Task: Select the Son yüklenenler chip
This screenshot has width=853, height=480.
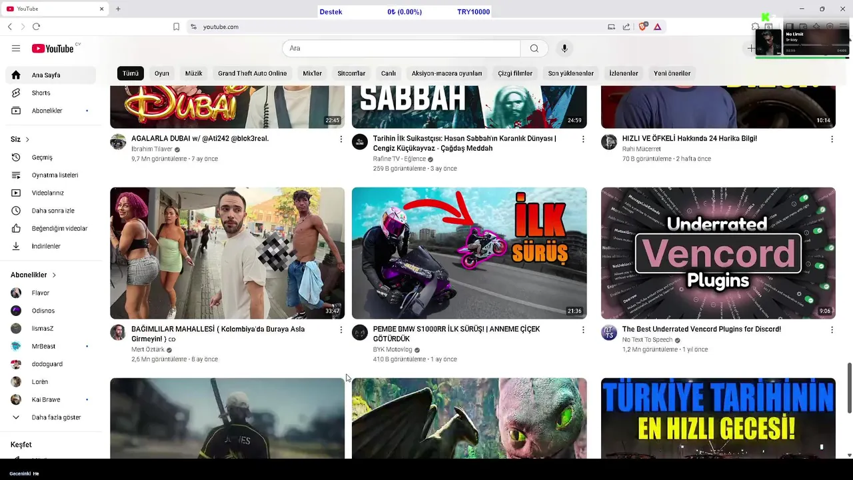Action: pyautogui.click(x=570, y=73)
